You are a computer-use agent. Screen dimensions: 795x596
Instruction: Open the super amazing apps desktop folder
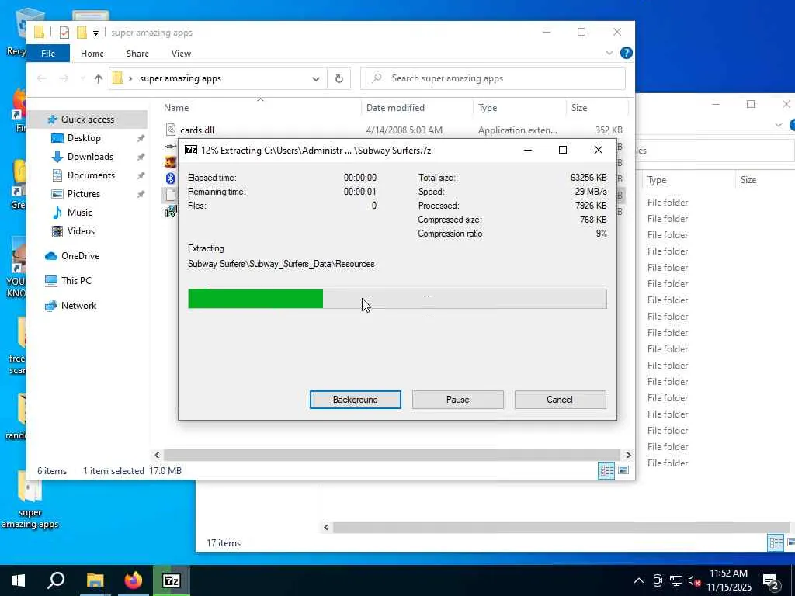30,501
